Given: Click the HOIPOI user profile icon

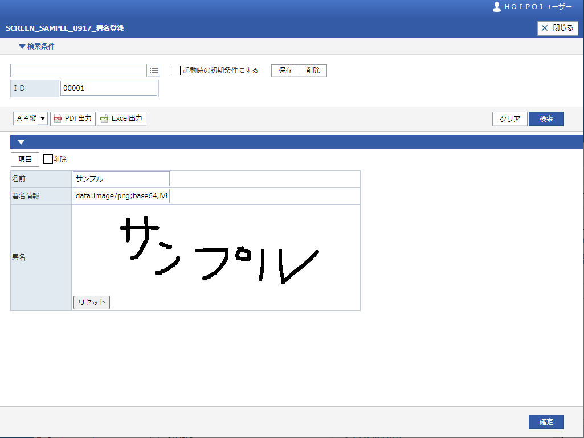Looking at the screenshot, I should click(496, 7).
